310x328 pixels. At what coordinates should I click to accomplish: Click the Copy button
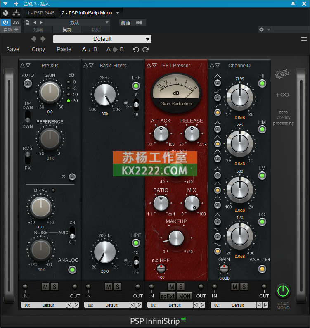[x=38, y=49]
